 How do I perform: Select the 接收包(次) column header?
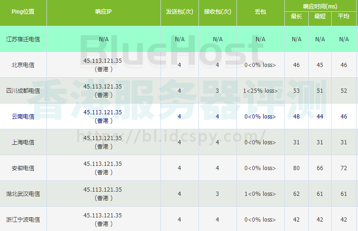tap(217, 12)
